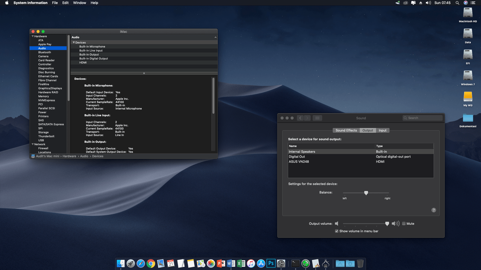Viewport: 481px width, 270px height.
Task: Open the Window menu
Action: click(79, 3)
